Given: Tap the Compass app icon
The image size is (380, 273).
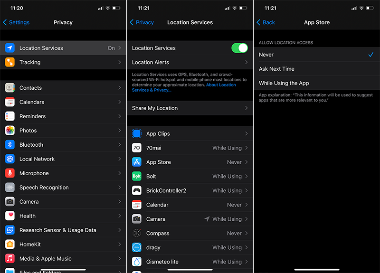Looking at the screenshot, I should [137, 233].
